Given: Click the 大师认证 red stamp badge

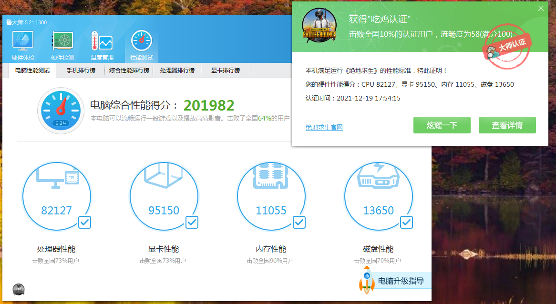Looking at the screenshot, I should pyautogui.click(x=508, y=47).
